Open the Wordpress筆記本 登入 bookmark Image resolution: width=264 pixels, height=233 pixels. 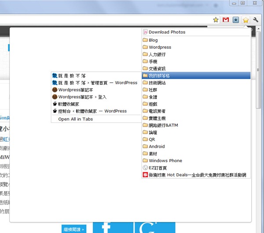pyautogui.click(x=96, y=97)
